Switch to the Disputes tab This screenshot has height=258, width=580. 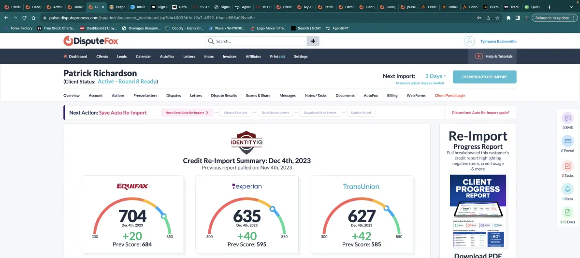click(174, 96)
